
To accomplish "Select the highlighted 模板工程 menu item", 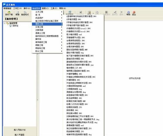I will 47,24.
